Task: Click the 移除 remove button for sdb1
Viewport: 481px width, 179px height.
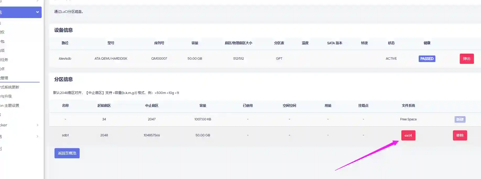Action: [460, 135]
